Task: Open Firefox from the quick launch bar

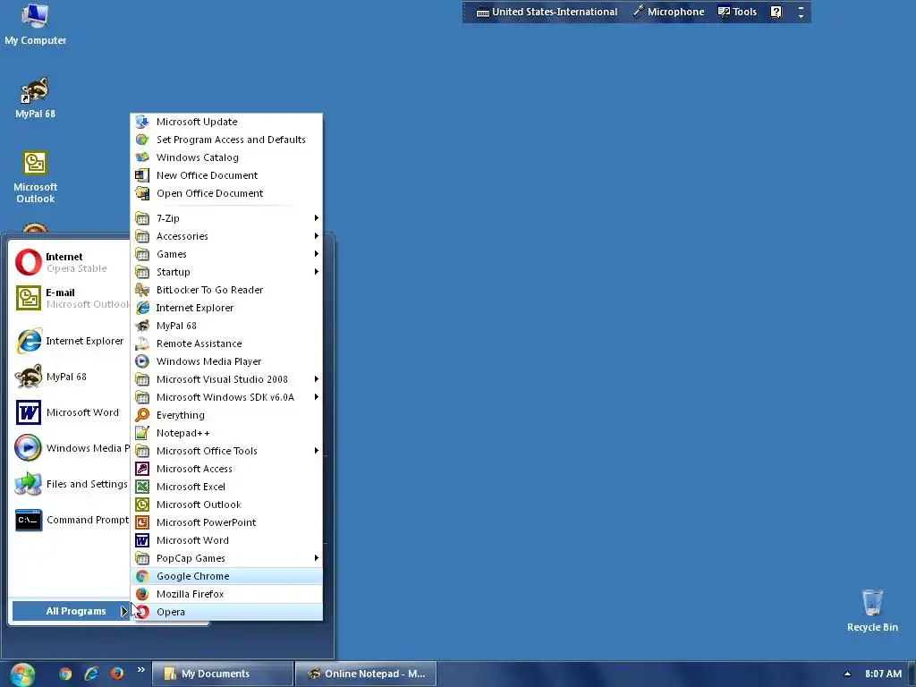Action: tap(117, 674)
